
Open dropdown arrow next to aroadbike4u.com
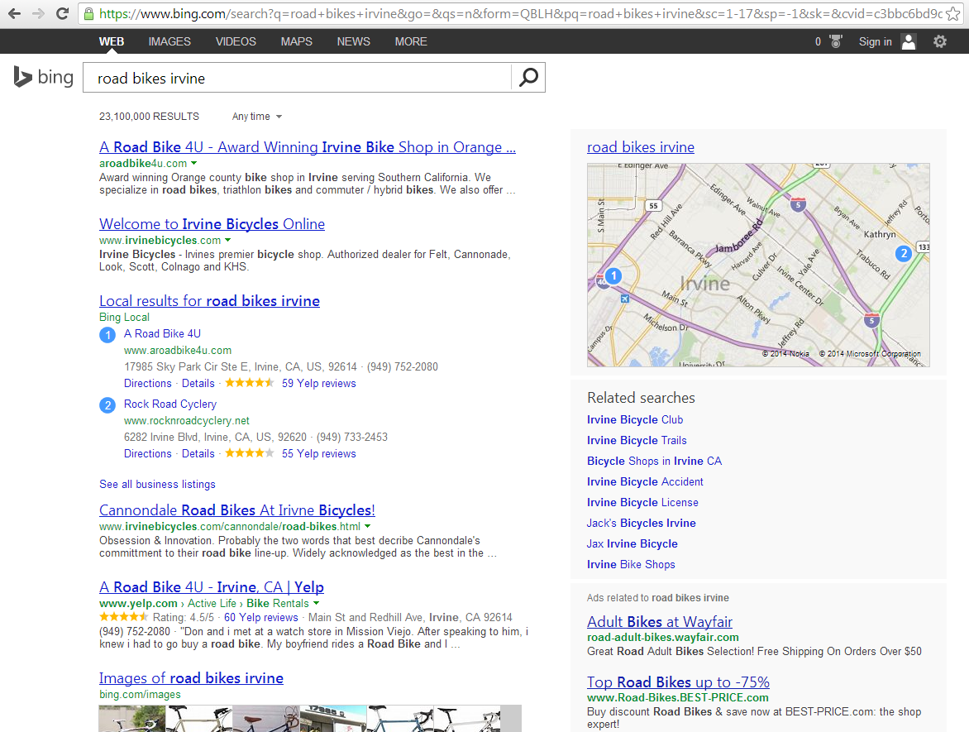194,163
